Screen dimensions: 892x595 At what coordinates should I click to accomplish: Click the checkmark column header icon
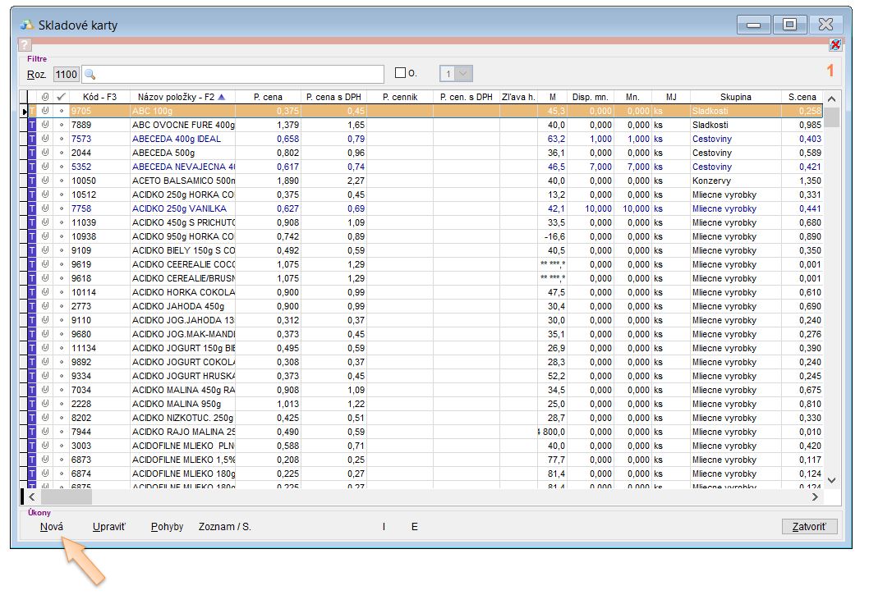(x=61, y=97)
